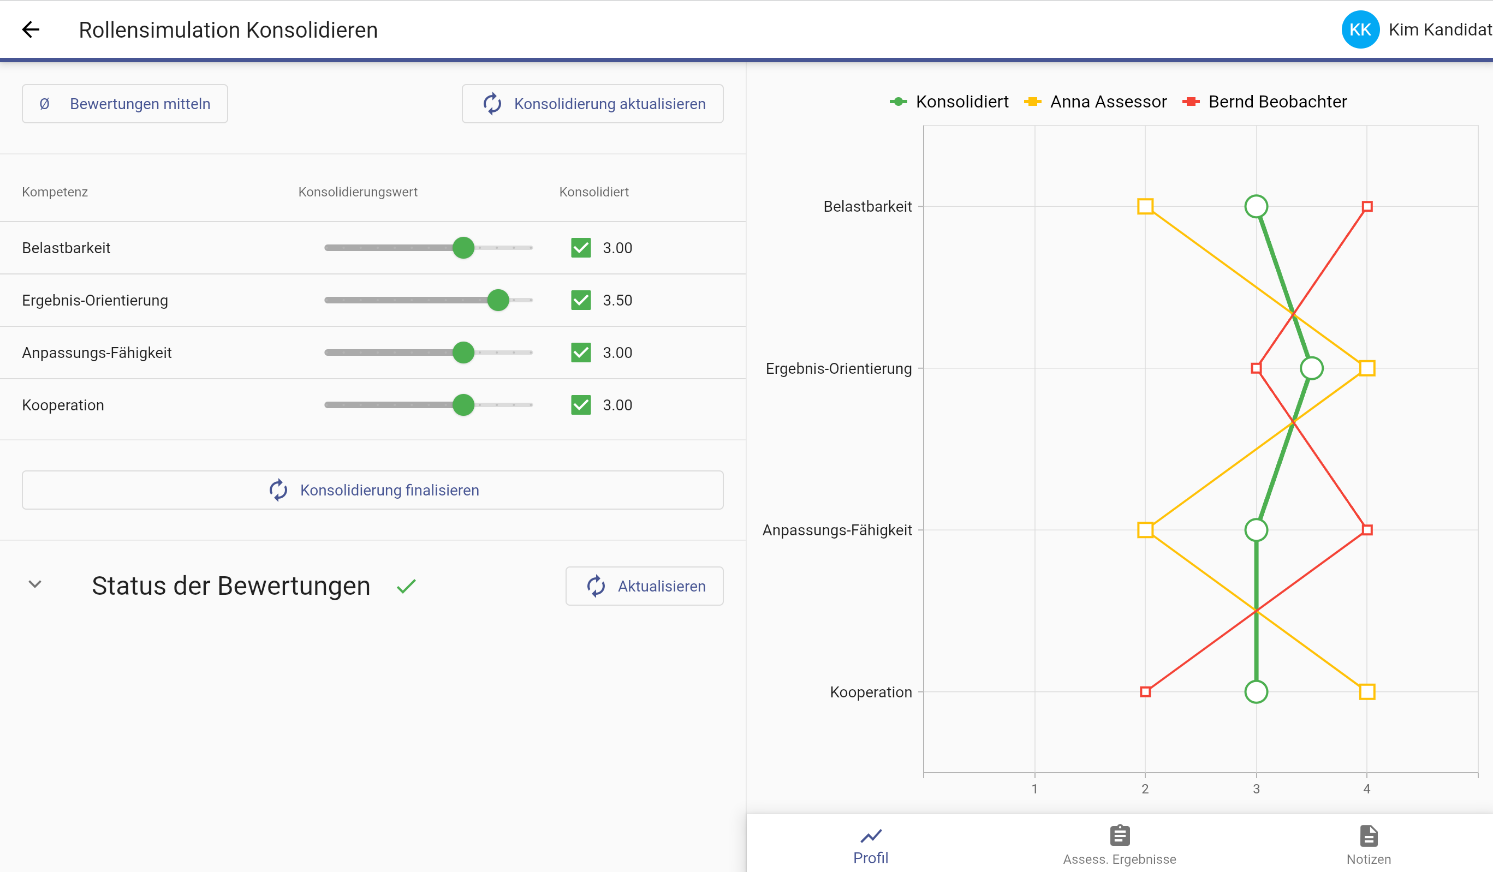Toggle the Anna Assessor legend entry
This screenshot has width=1493, height=872.
pyautogui.click(x=1107, y=101)
